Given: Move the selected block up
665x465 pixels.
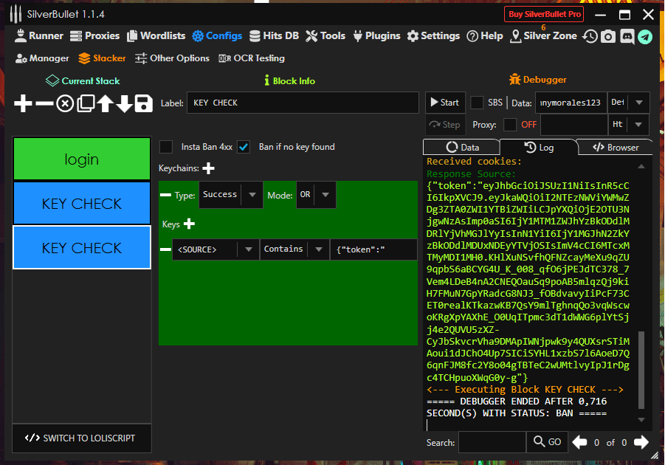Looking at the screenshot, I should click(106, 104).
